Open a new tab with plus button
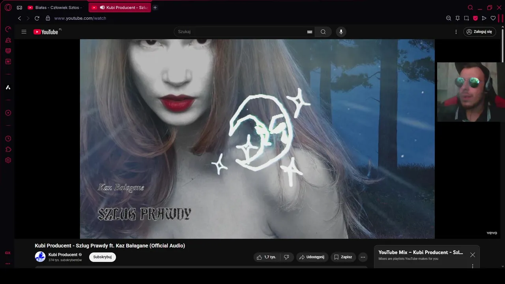The image size is (505, 284). 155,7
